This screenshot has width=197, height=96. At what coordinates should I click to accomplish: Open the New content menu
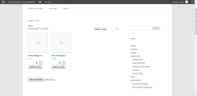(x=48, y=2)
